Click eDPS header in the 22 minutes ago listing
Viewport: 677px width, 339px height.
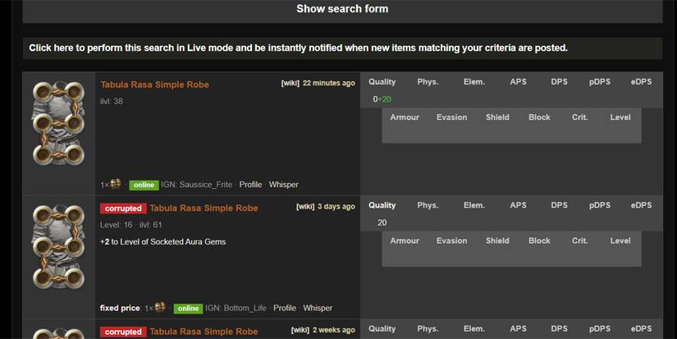641,81
